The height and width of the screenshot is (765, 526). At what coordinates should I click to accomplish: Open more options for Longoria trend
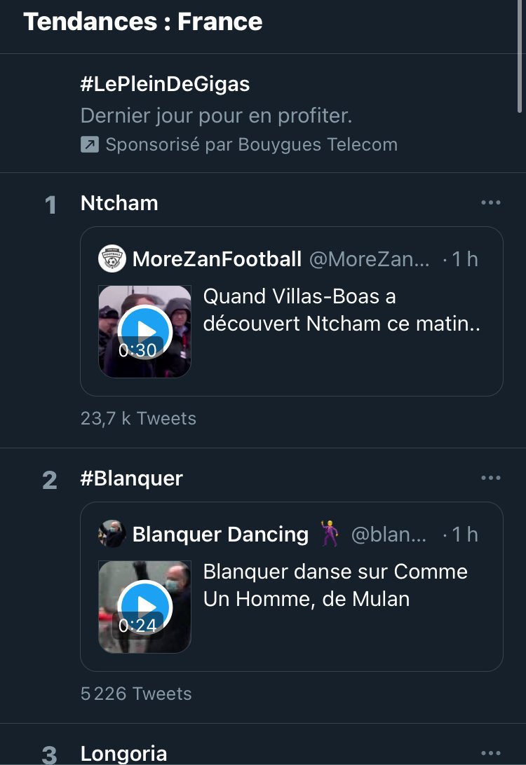click(x=491, y=753)
